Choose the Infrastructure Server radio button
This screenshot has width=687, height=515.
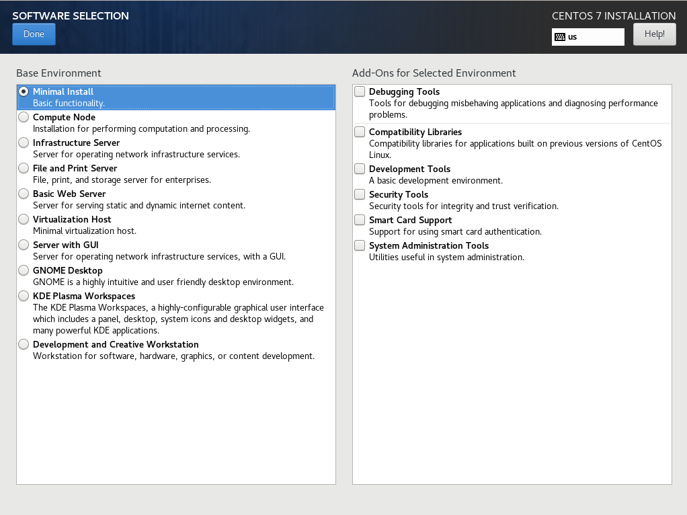tap(24, 143)
